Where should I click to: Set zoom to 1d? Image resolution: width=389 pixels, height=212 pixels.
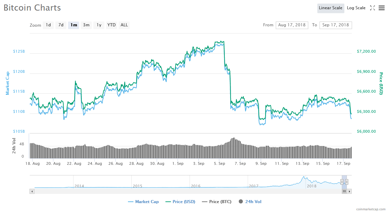48,25
